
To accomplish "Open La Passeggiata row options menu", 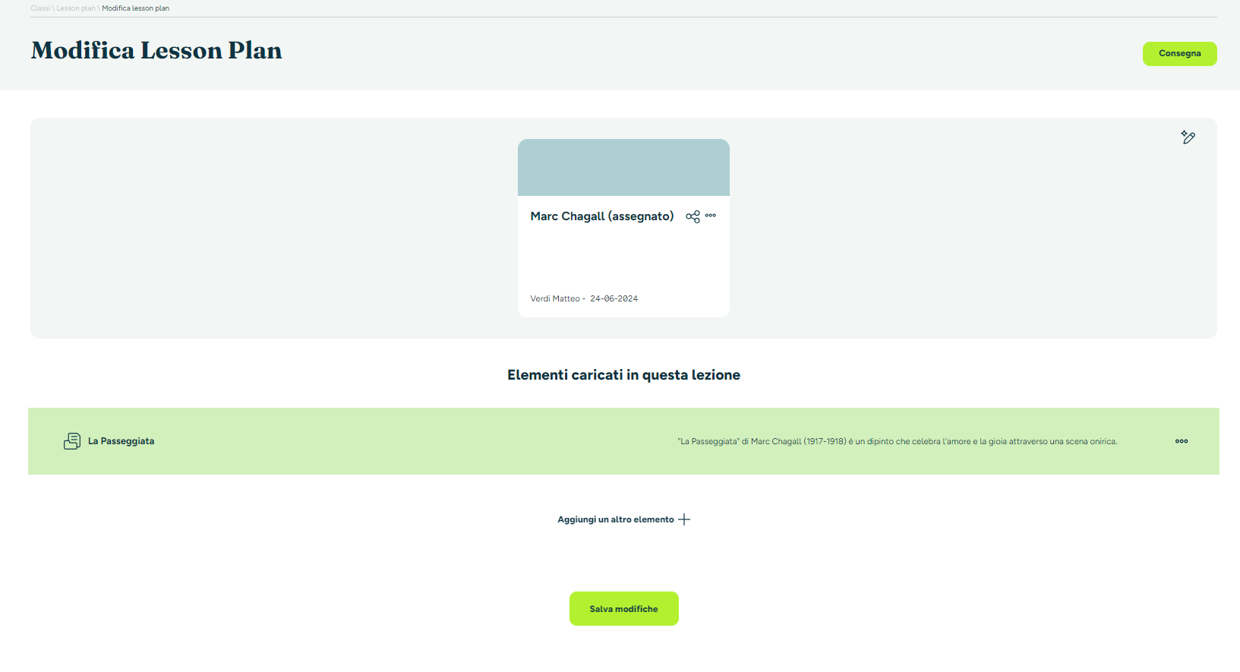I will (1182, 441).
